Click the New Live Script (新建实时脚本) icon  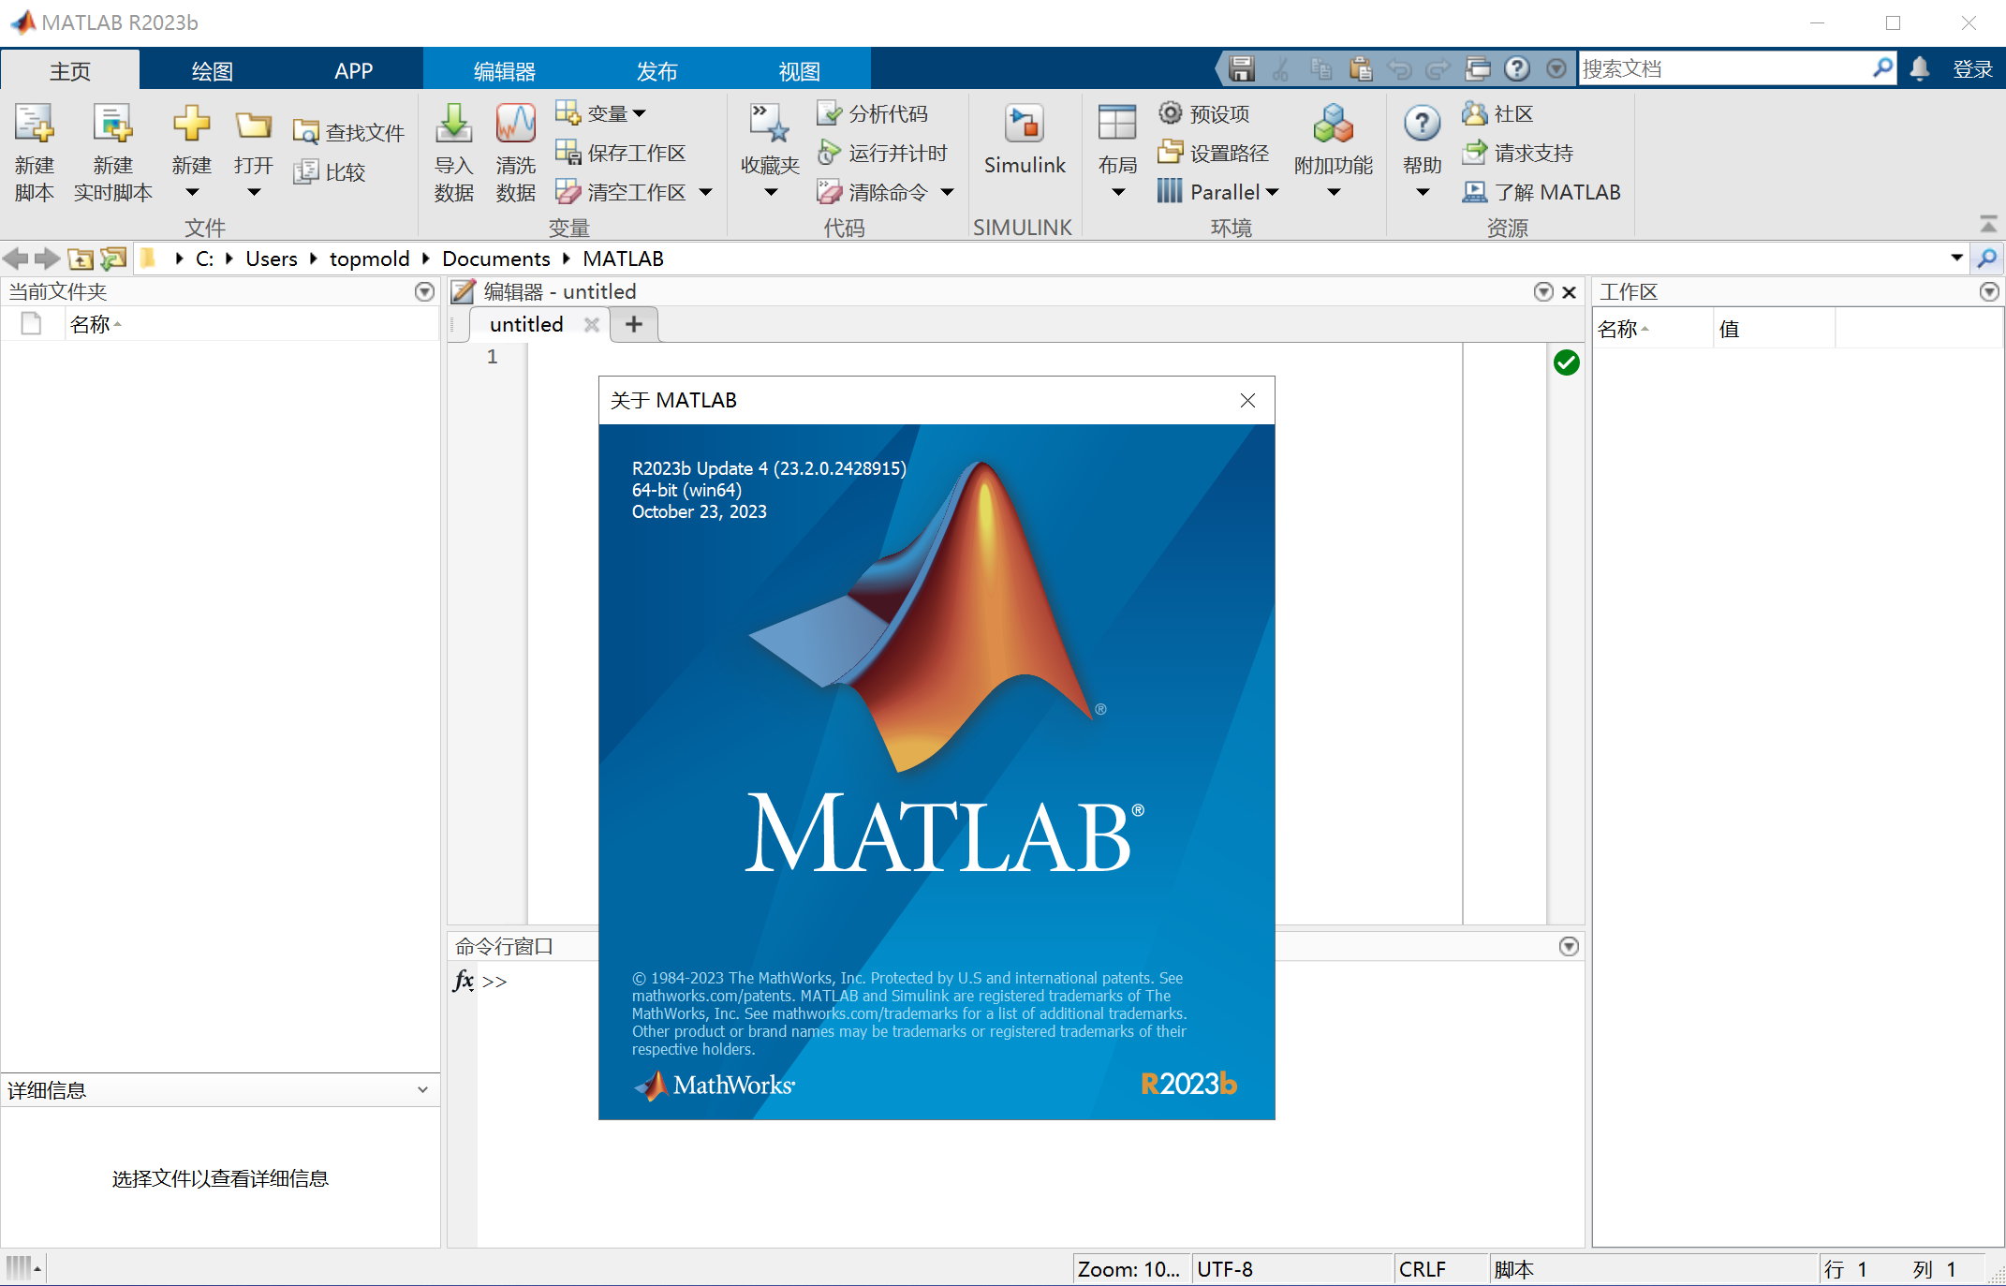point(113,126)
